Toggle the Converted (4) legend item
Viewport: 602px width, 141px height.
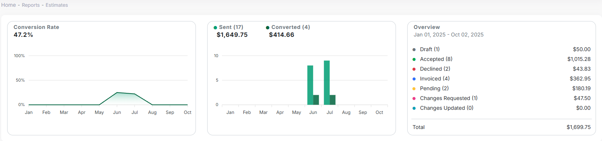pos(288,27)
